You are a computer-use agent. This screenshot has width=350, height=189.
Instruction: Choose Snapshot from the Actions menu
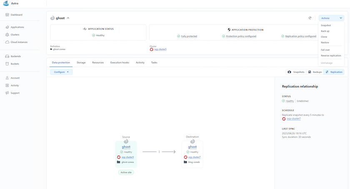326,25
